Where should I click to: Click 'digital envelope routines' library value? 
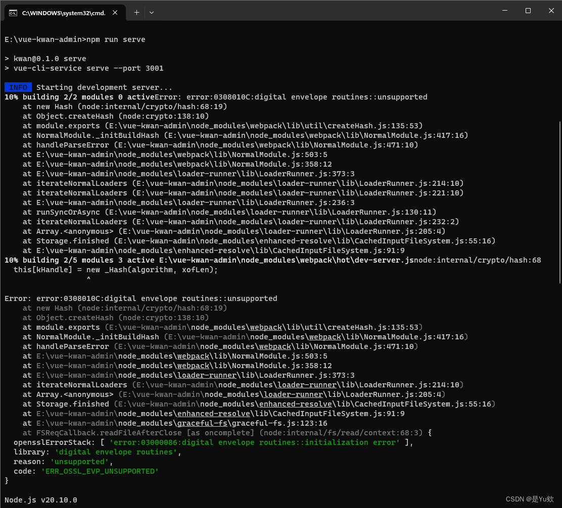(x=116, y=452)
